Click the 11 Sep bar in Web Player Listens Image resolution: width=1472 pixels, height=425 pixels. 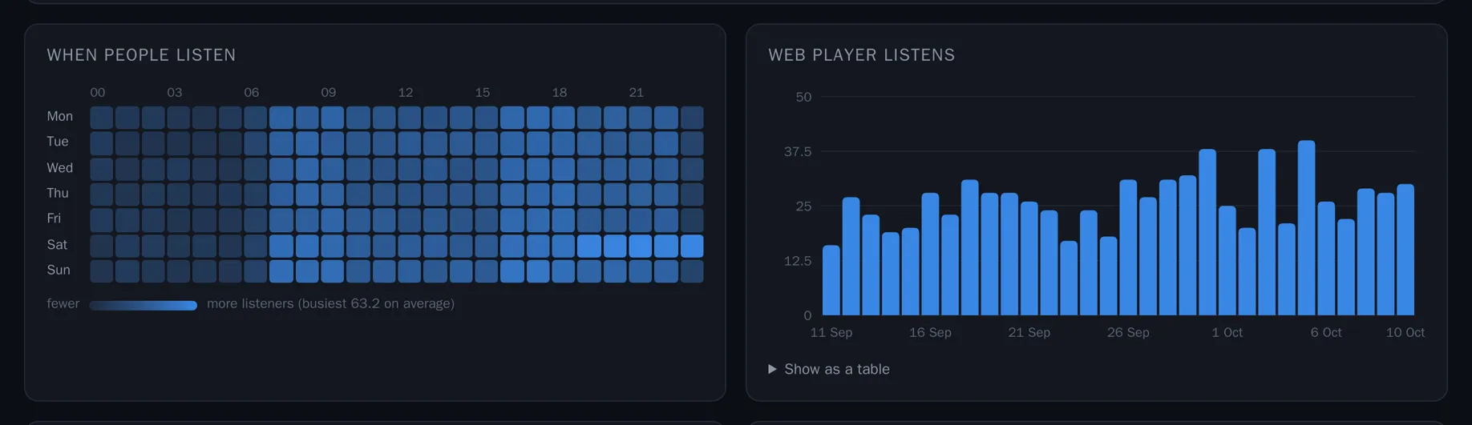(x=831, y=280)
